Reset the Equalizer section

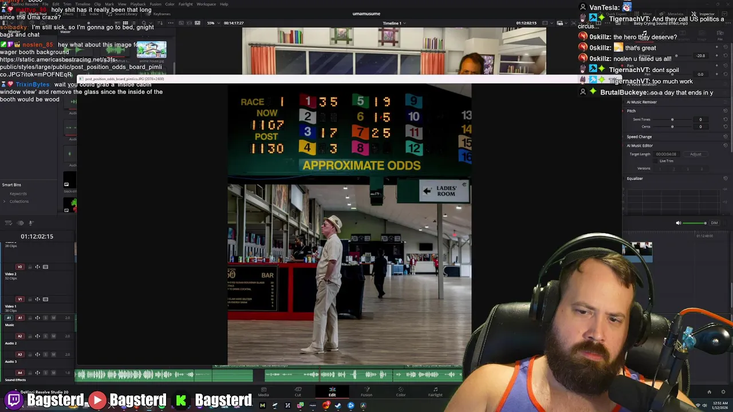tap(726, 178)
